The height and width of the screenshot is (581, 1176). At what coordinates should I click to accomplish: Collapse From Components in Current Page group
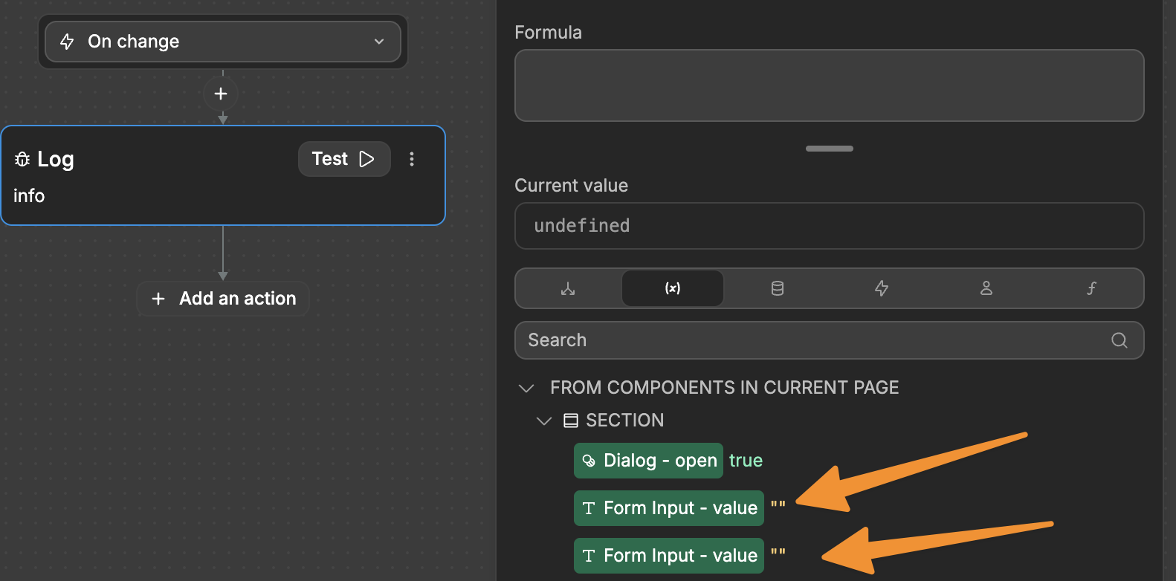527,388
